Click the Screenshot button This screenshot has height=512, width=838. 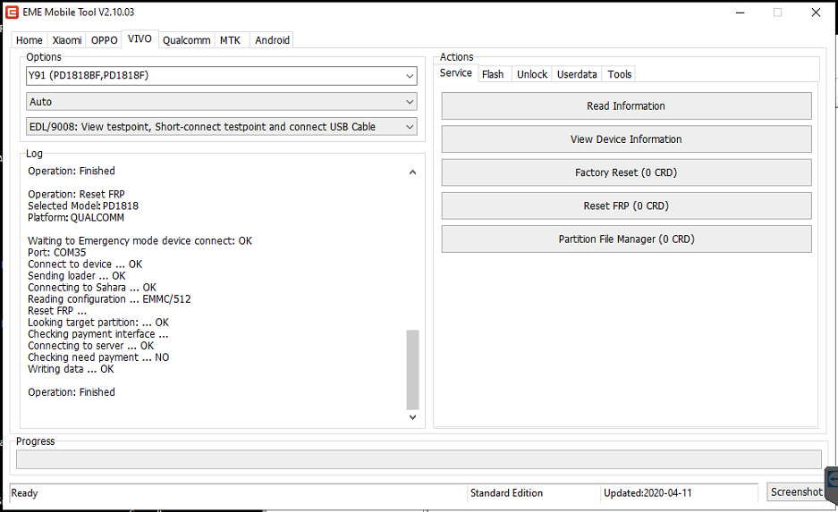tap(796, 492)
